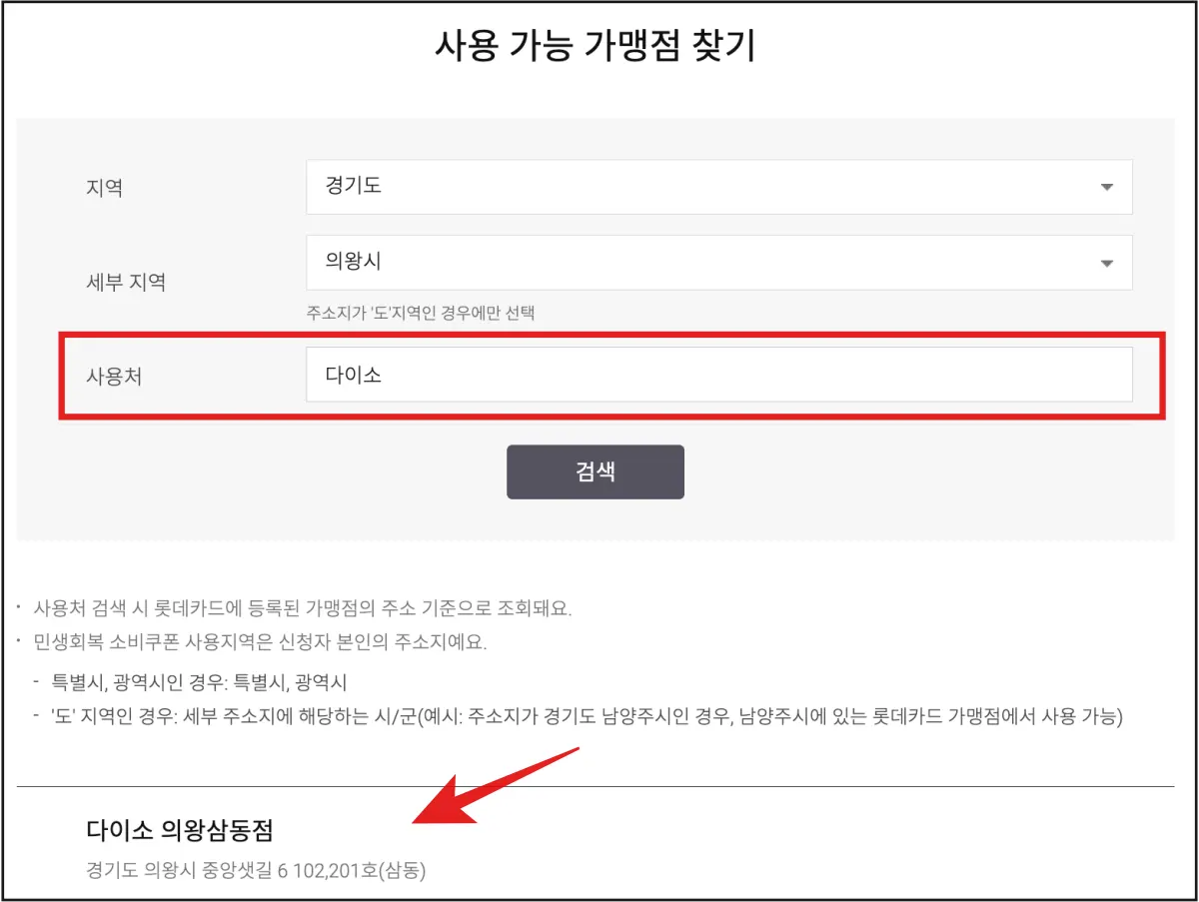Select the 다이소 의왕삼동점 result title
This screenshot has width=1199, height=902.
pyautogui.click(x=180, y=829)
